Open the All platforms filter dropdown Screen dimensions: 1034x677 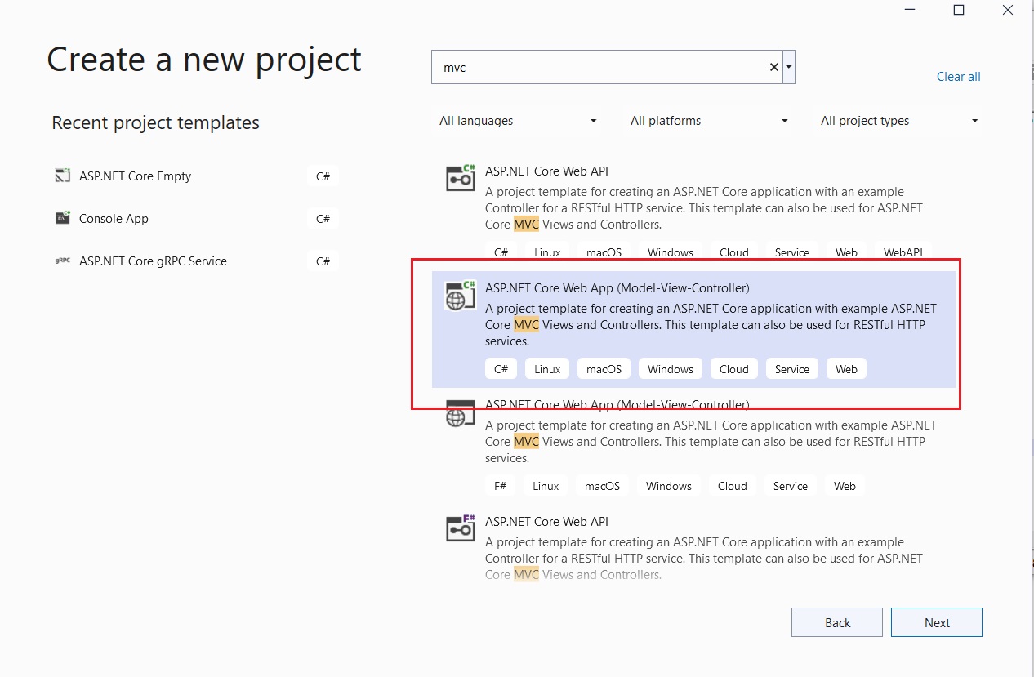709,121
